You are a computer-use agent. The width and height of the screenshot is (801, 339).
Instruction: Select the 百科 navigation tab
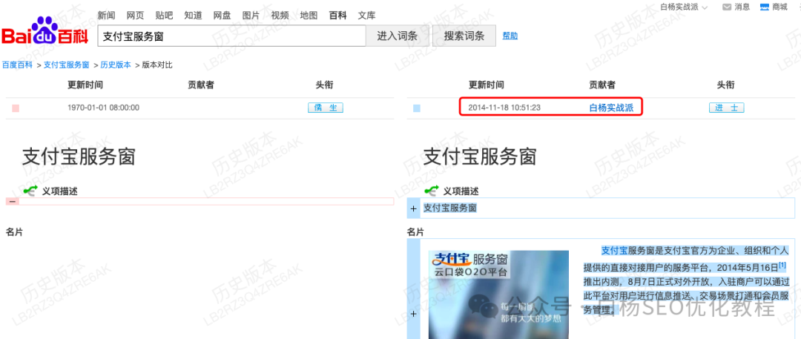point(337,16)
